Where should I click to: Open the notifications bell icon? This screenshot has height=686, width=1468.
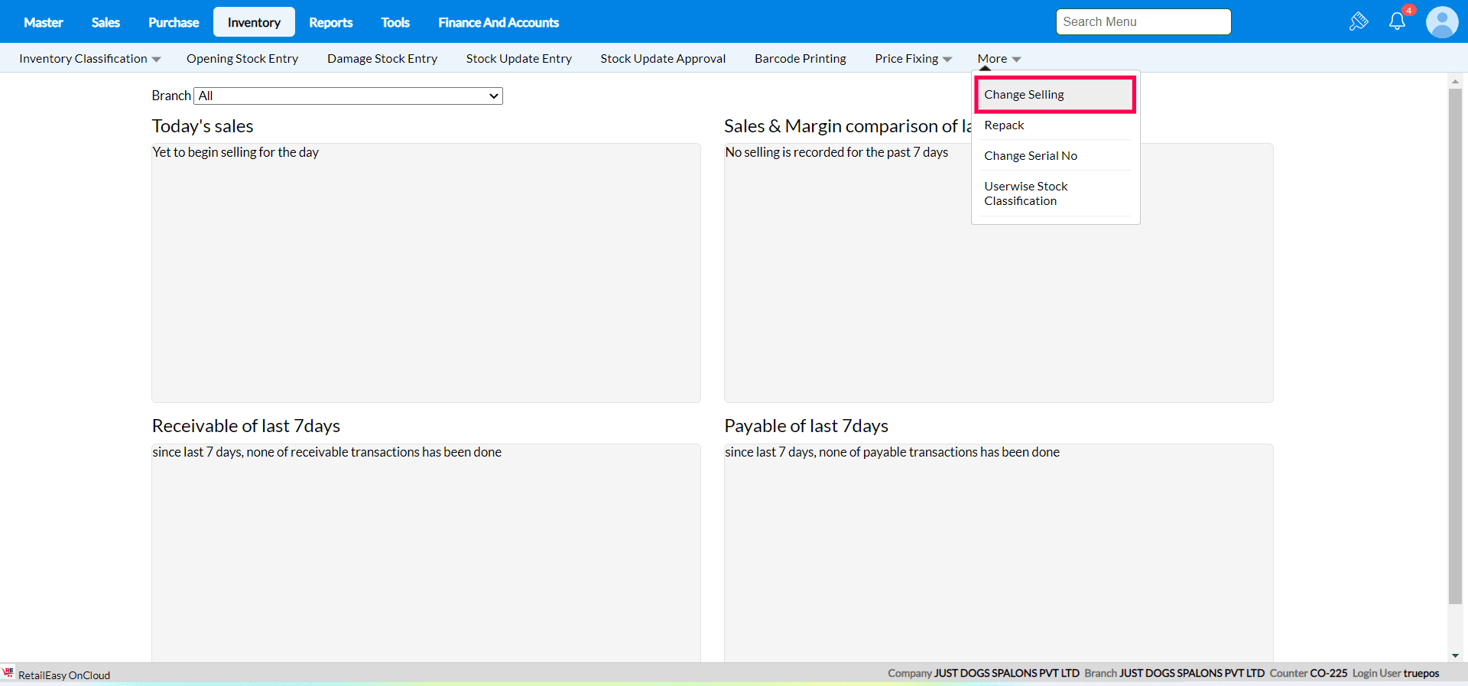[1397, 21]
